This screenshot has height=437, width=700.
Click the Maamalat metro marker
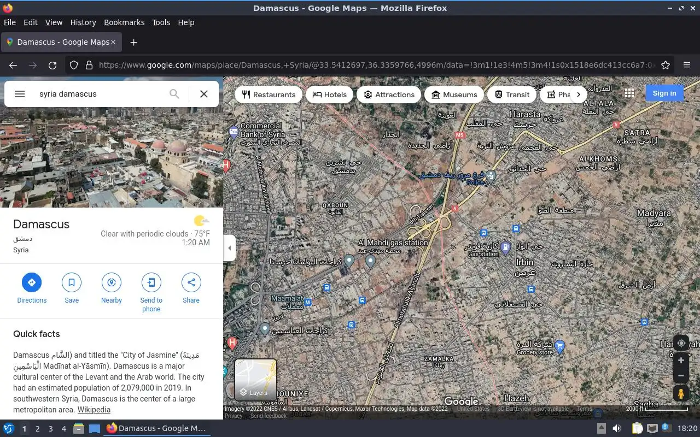click(x=307, y=302)
